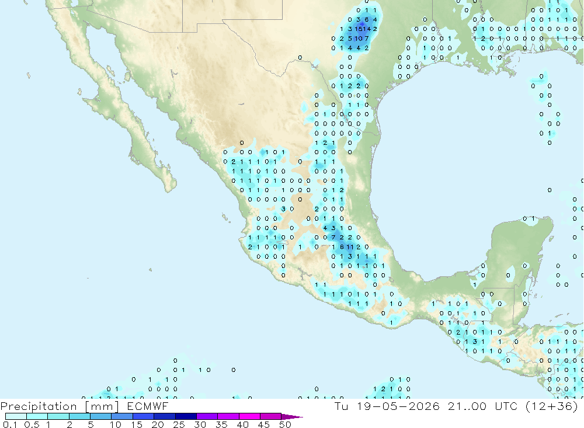Click the 40–45 mm magenta legend swatch

pos(249,416)
